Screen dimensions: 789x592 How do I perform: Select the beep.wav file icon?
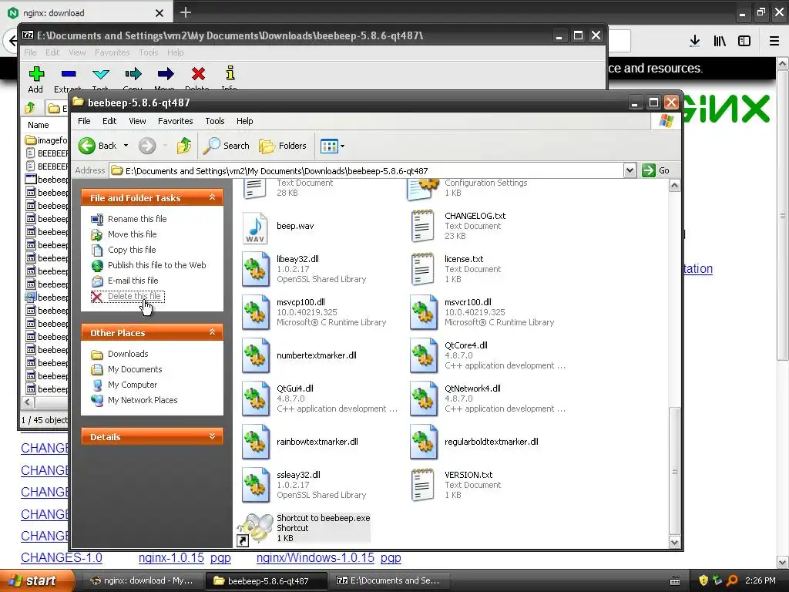click(255, 227)
